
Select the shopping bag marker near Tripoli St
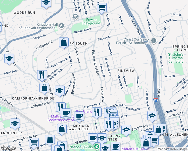(158, 130)
